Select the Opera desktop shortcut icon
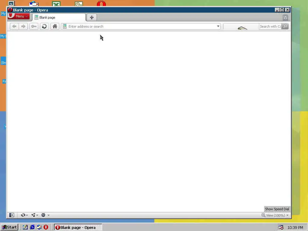This screenshot has height=231, width=308. (x=101, y=4)
